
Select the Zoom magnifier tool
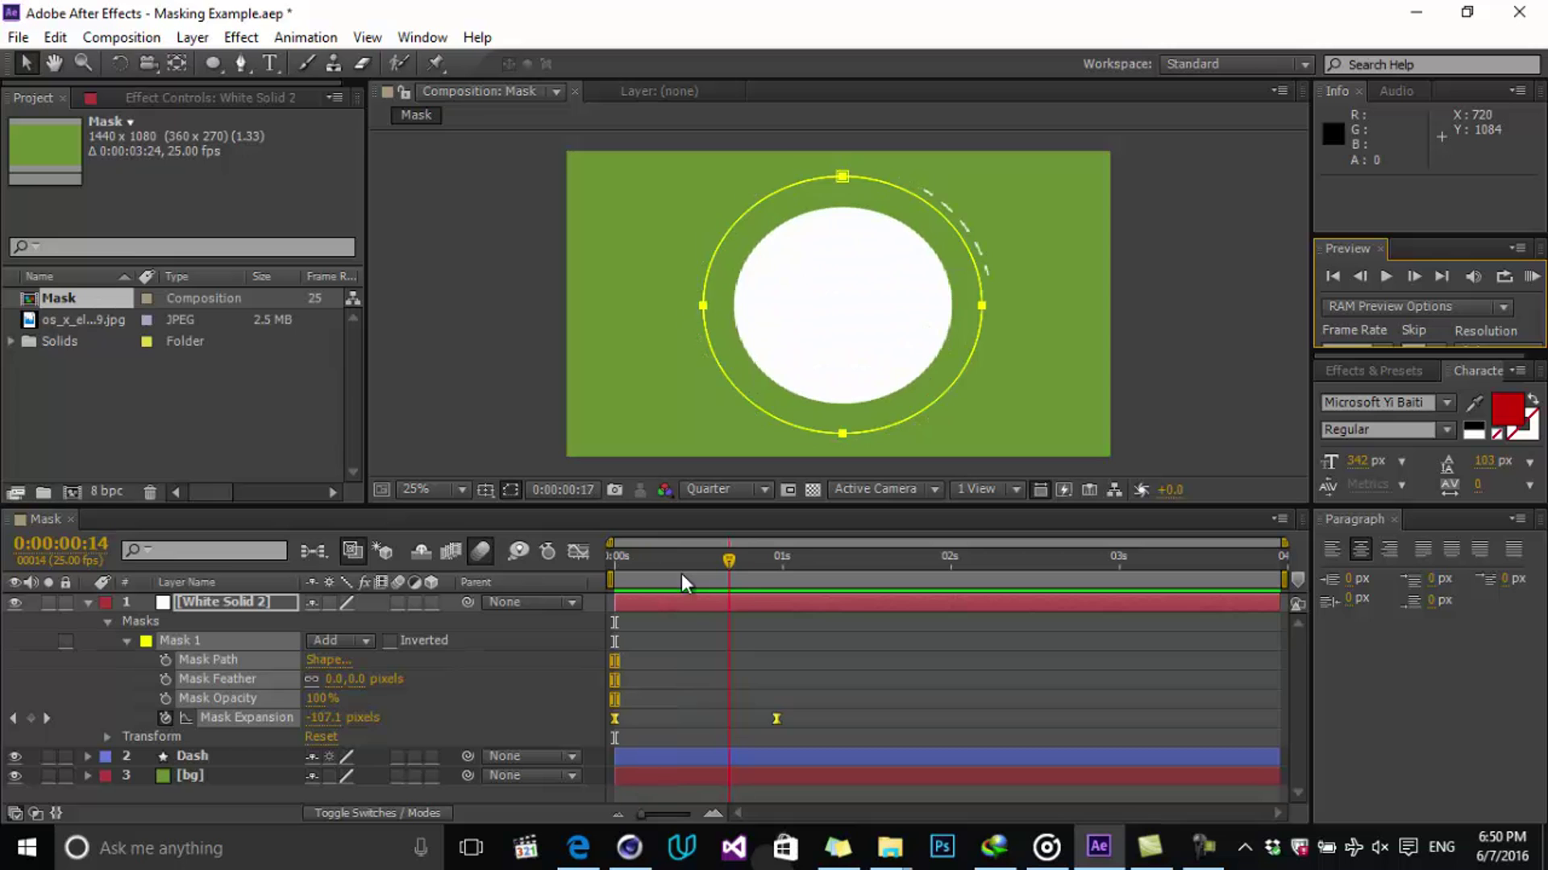[x=82, y=63]
